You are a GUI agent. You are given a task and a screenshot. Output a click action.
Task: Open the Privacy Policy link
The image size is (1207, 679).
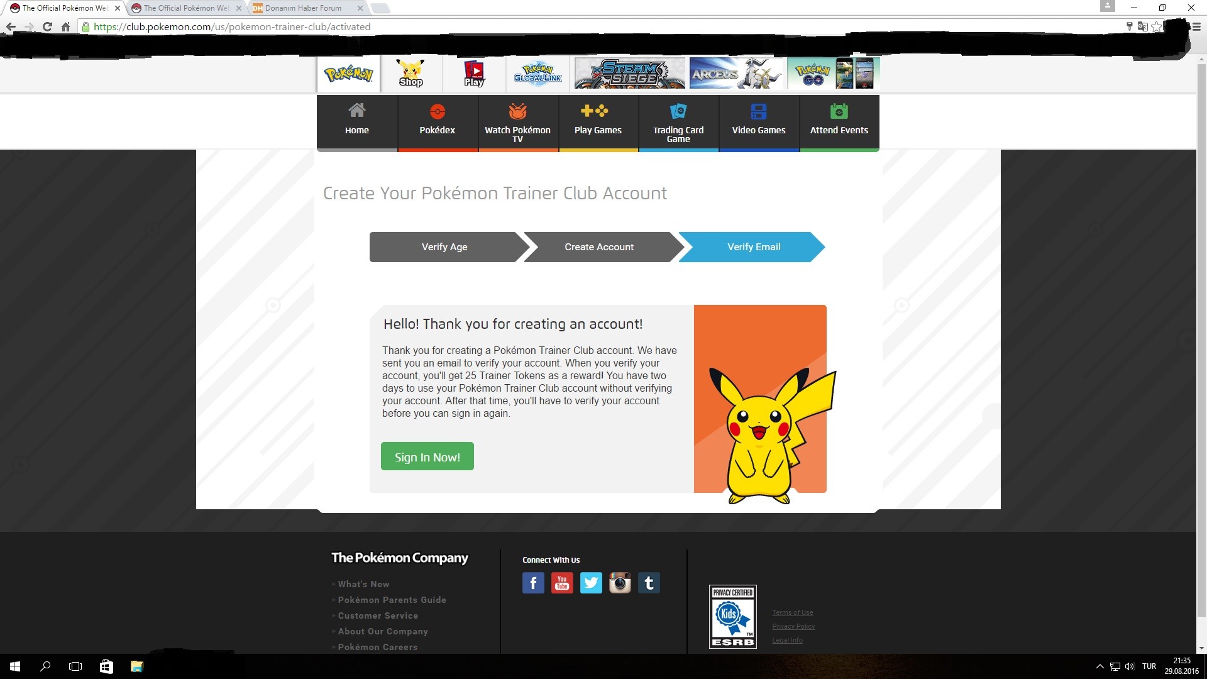click(x=793, y=626)
